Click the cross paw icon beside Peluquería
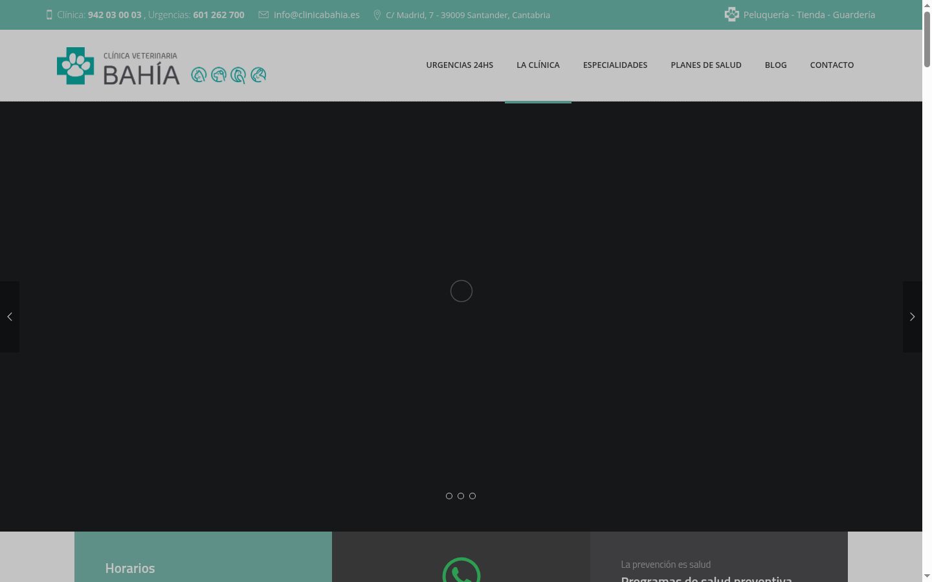 click(x=731, y=15)
